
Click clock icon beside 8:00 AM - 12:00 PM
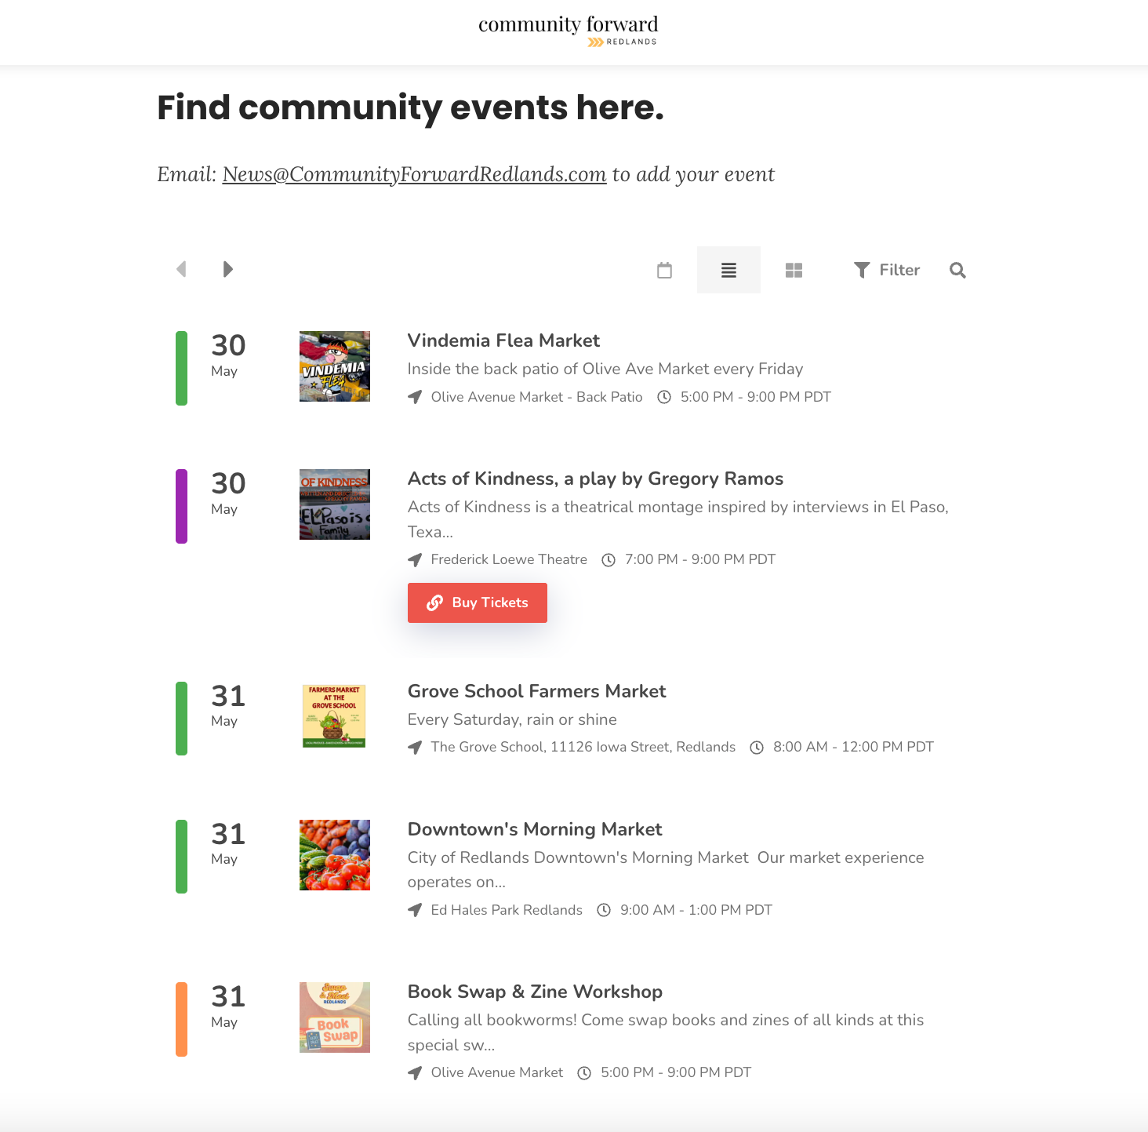pos(757,748)
